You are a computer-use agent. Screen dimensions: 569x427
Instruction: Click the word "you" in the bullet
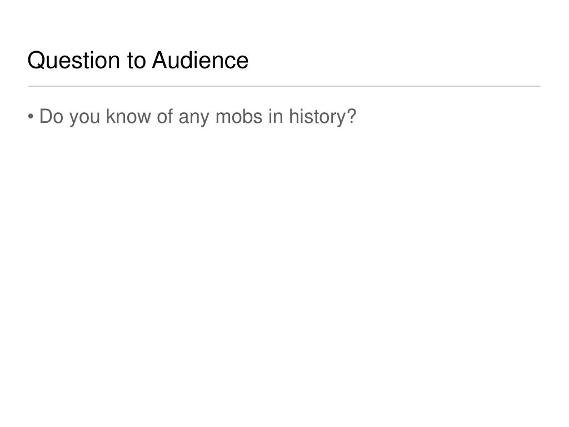84,118
